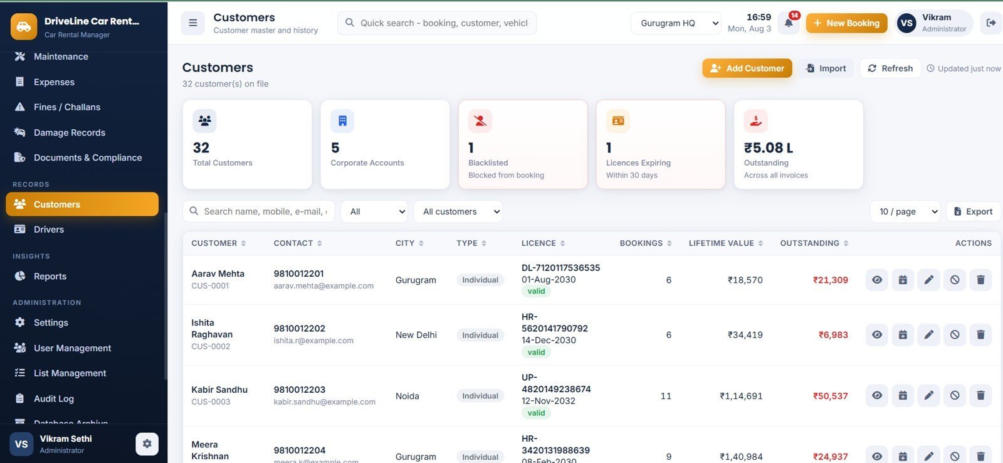View Kabir Sandhu details eye icon

coord(877,396)
